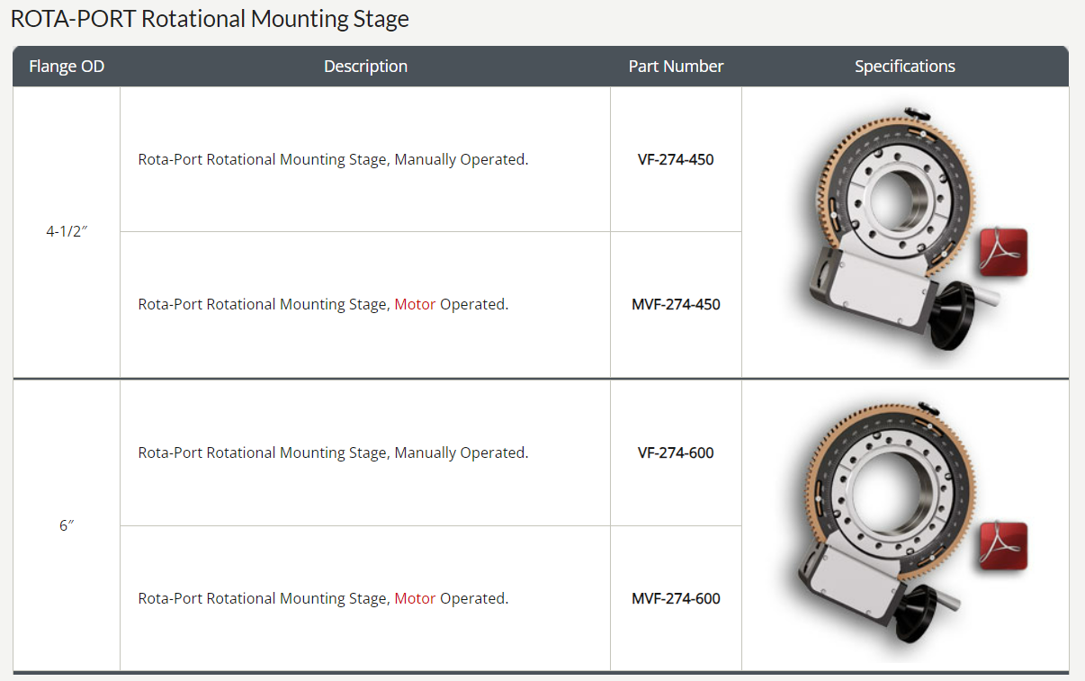Image resolution: width=1085 pixels, height=681 pixels.
Task: Click the Part Number column header
Action: pos(676,67)
